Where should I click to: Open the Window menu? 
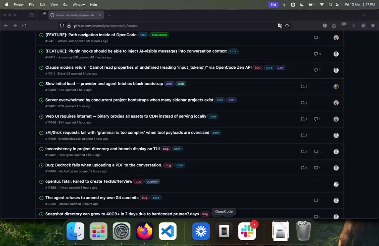(79, 4)
